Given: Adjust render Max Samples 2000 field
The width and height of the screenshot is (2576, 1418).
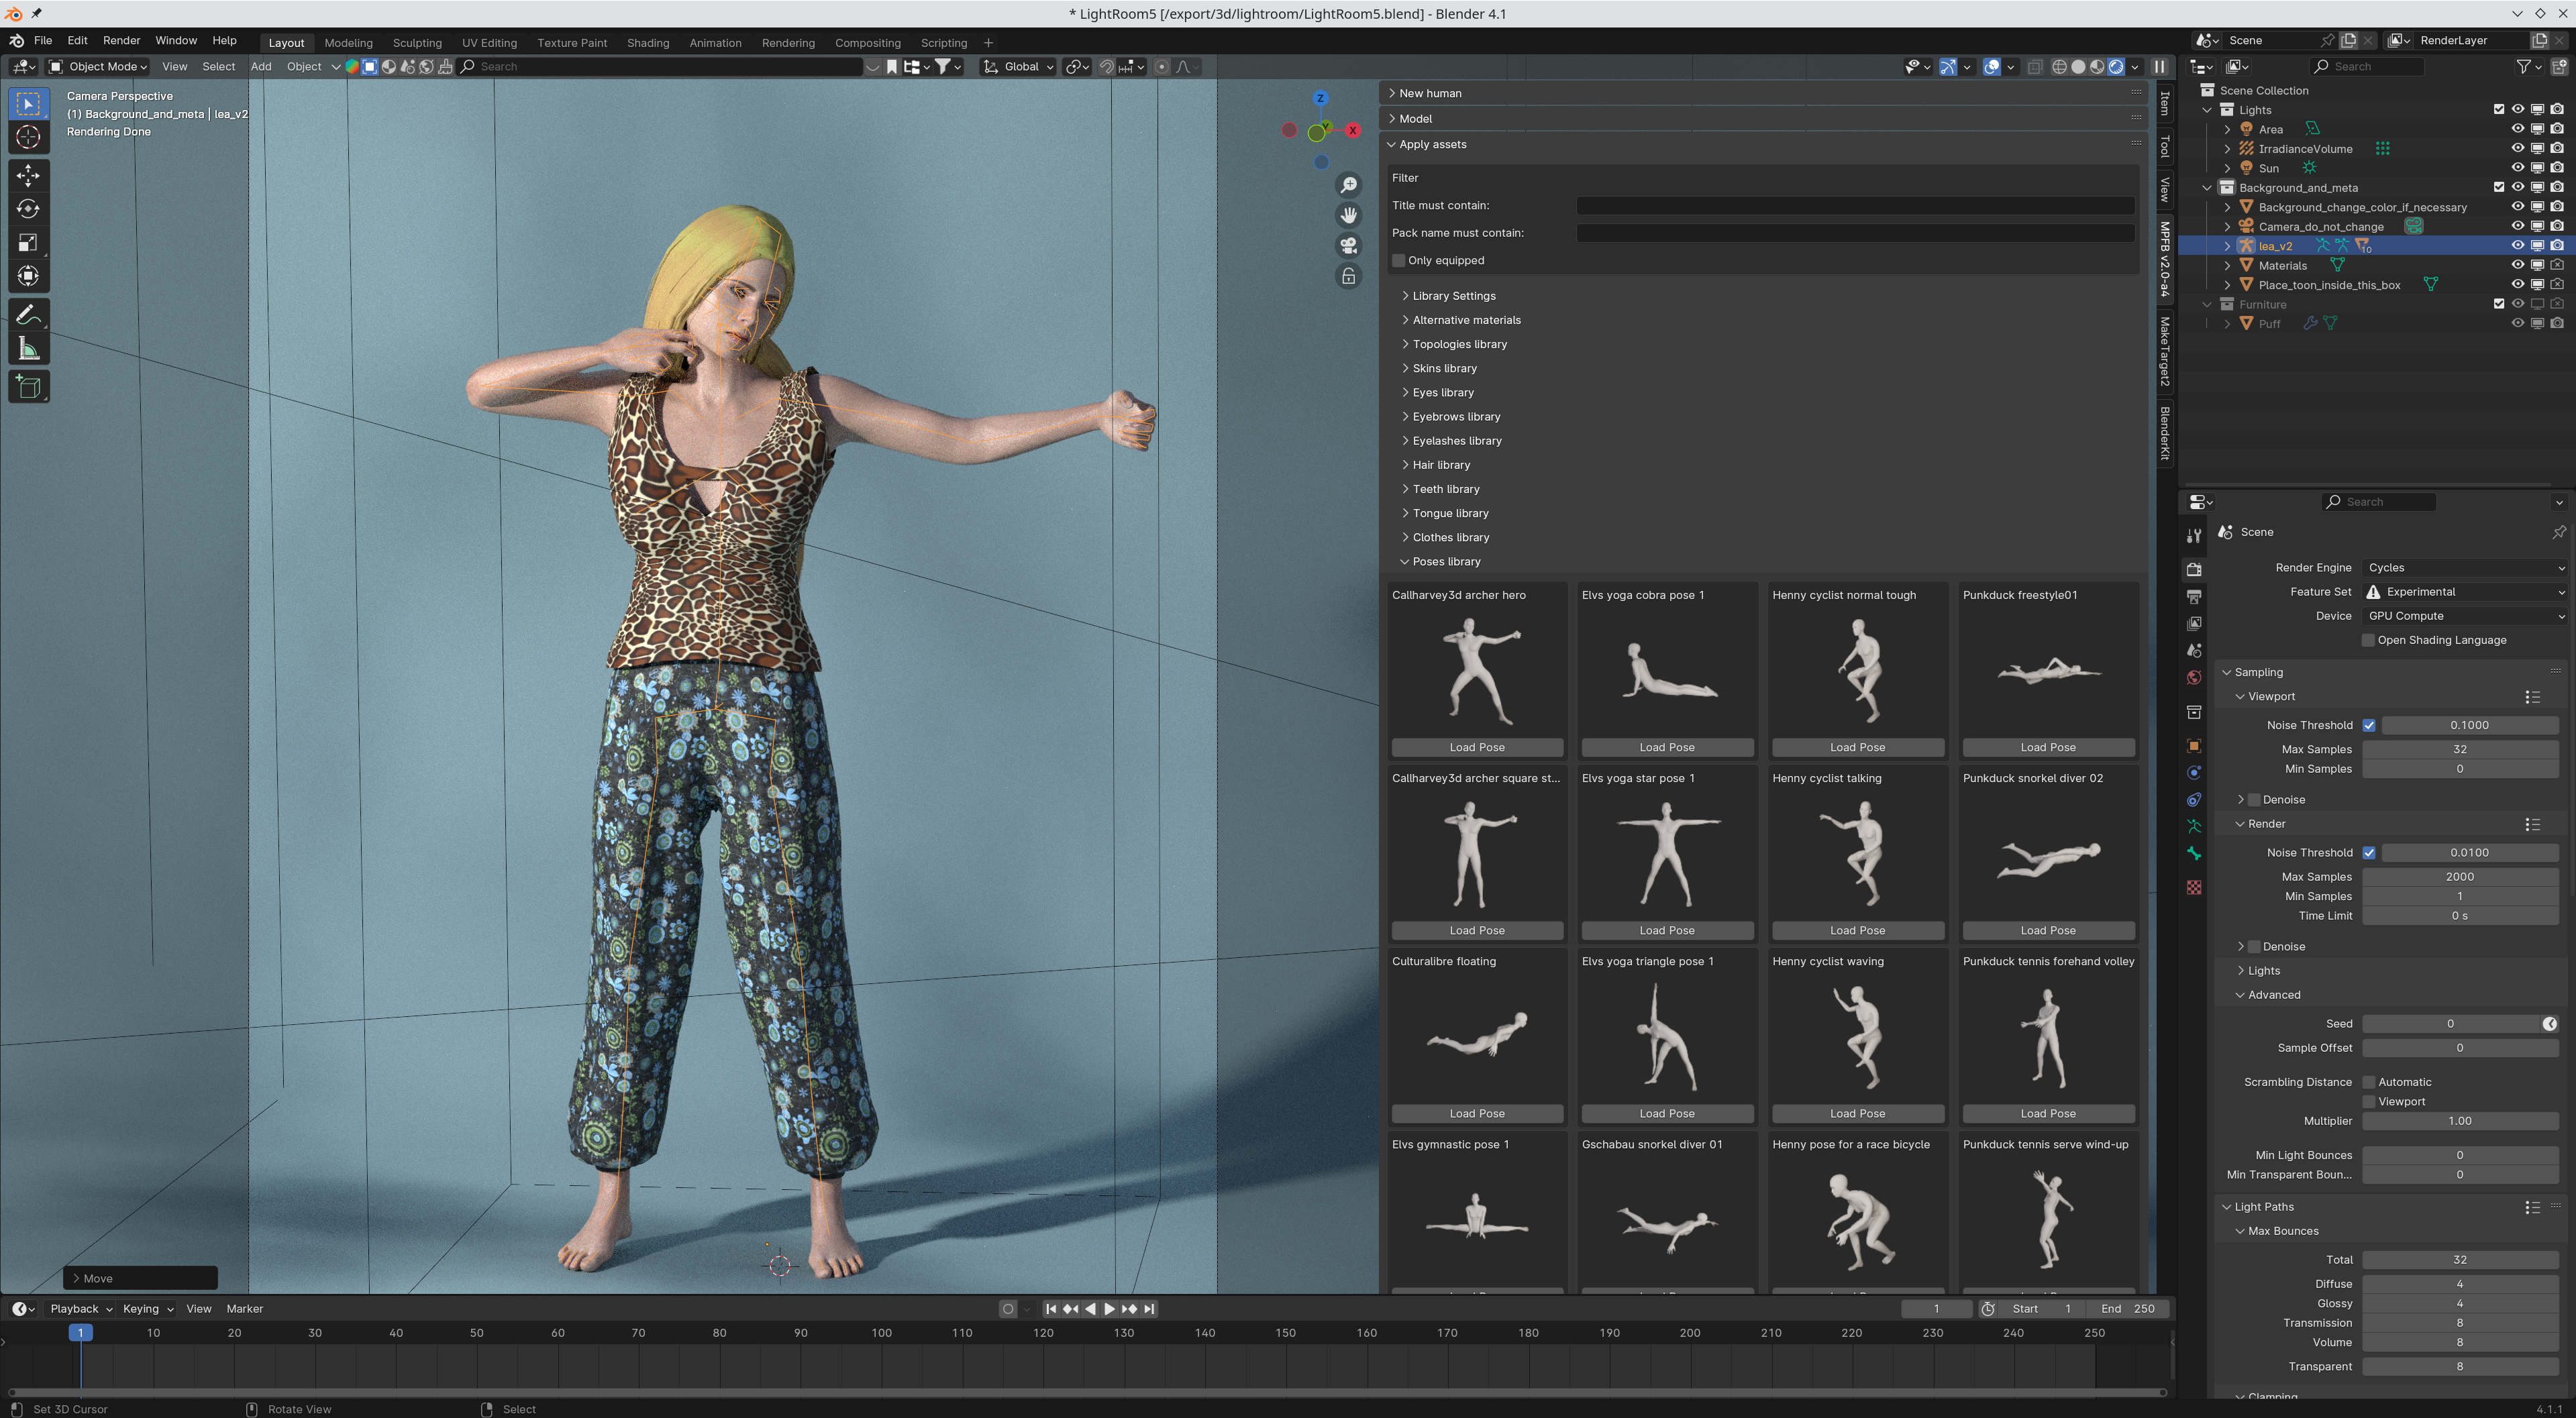Looking at the screenshot, I should [x=2460, y=877].
